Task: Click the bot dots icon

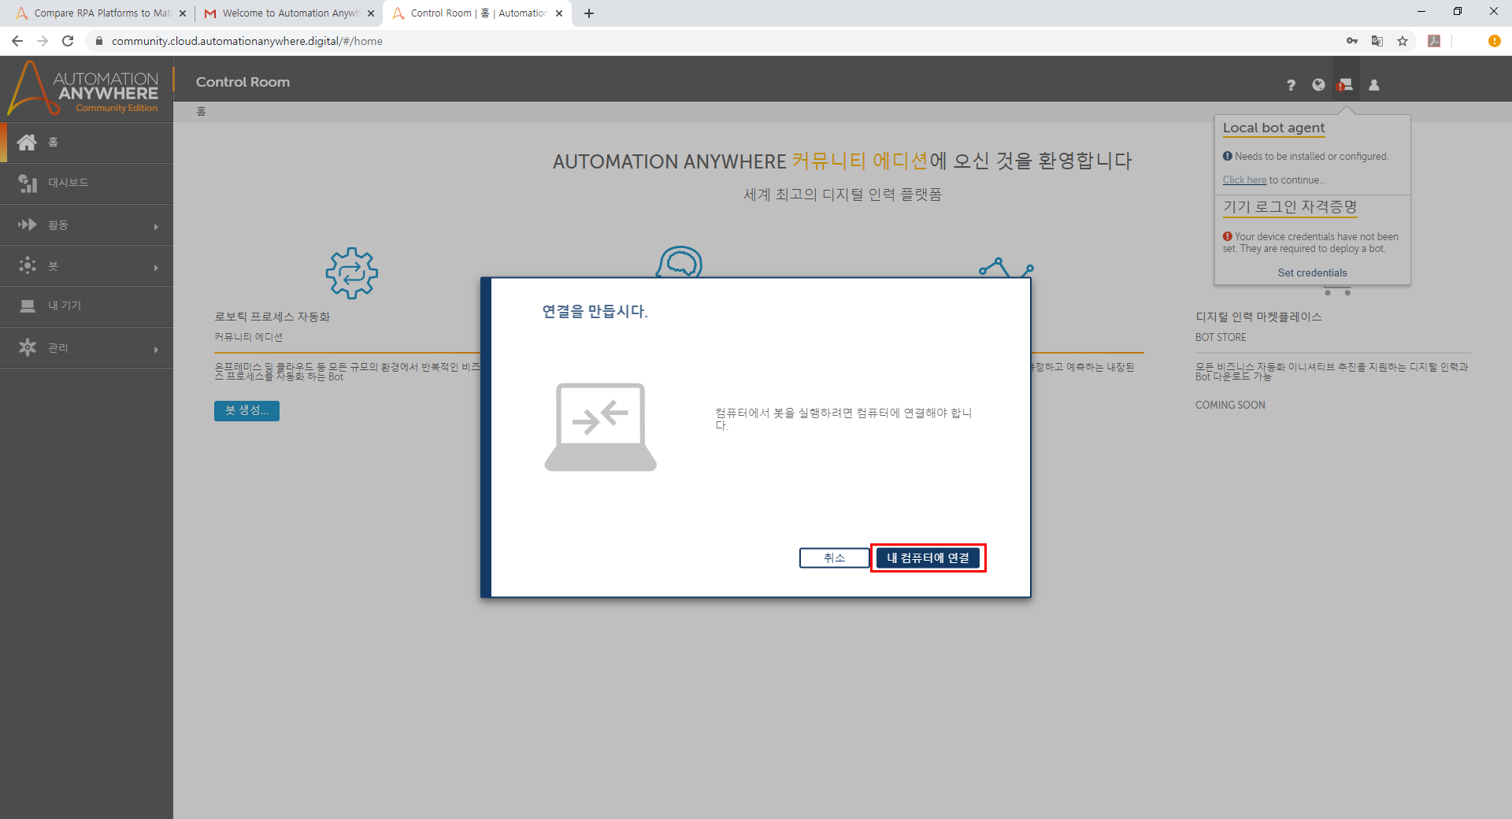Action: [x=28, y=265]
